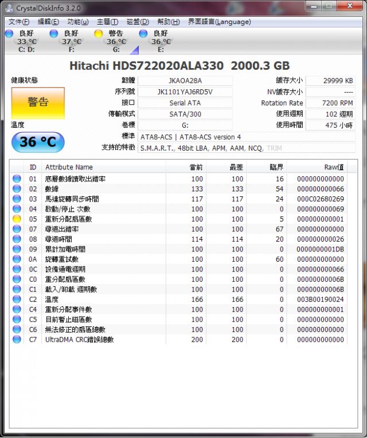
Task: Click status orb for attribute 01
Action: pyautogui.click(x=17, y=179)
